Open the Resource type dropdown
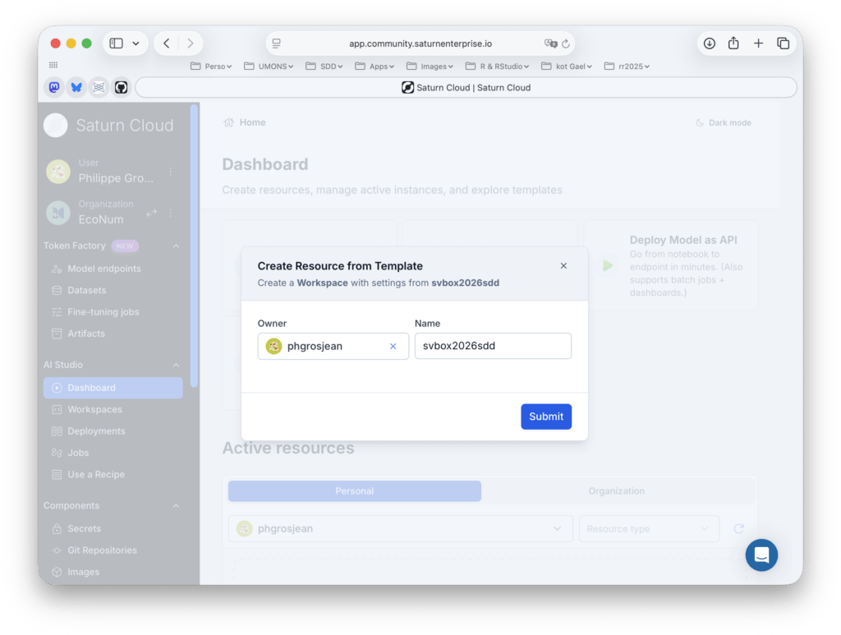The height and width of the screenshot is (635, 841). (649, 529)
